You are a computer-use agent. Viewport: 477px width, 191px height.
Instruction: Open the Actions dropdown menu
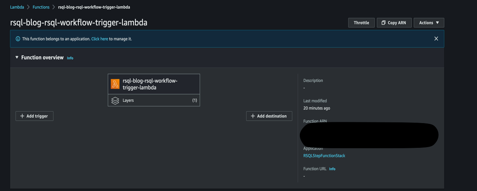tap(429, 23)
